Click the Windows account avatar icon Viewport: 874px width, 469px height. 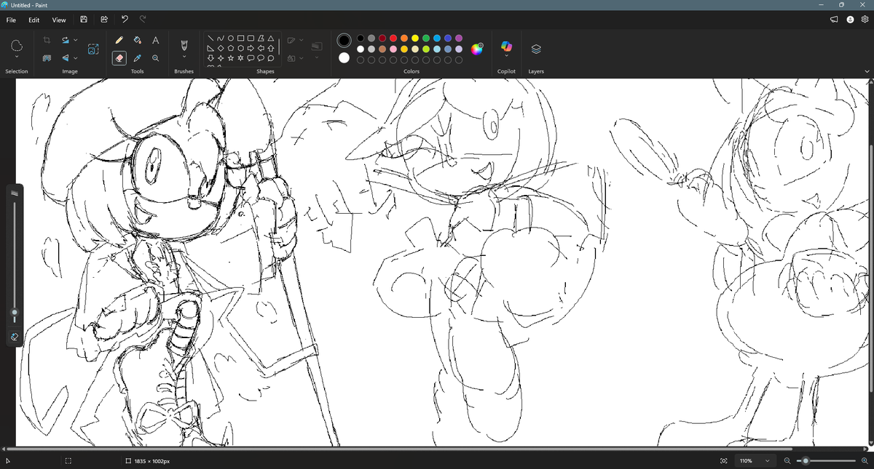[x=849, y=20]
